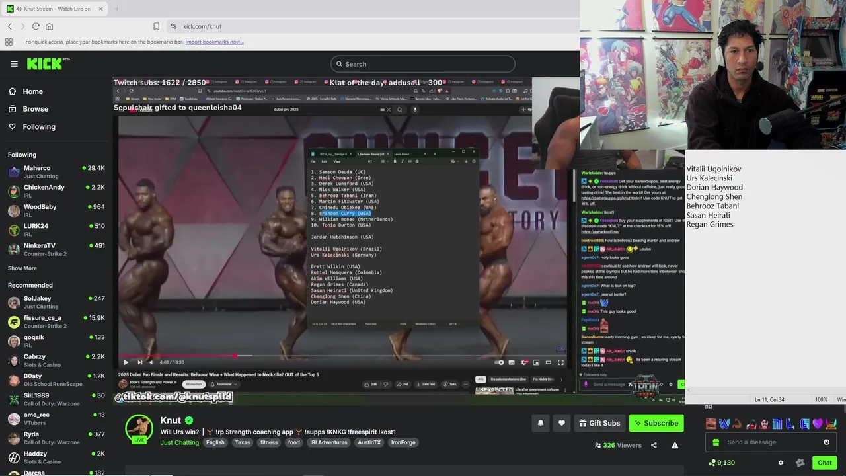The height and width of the screenshot is (476, 846).
Task: Send message with green Chat button
Action: (824, 463)
